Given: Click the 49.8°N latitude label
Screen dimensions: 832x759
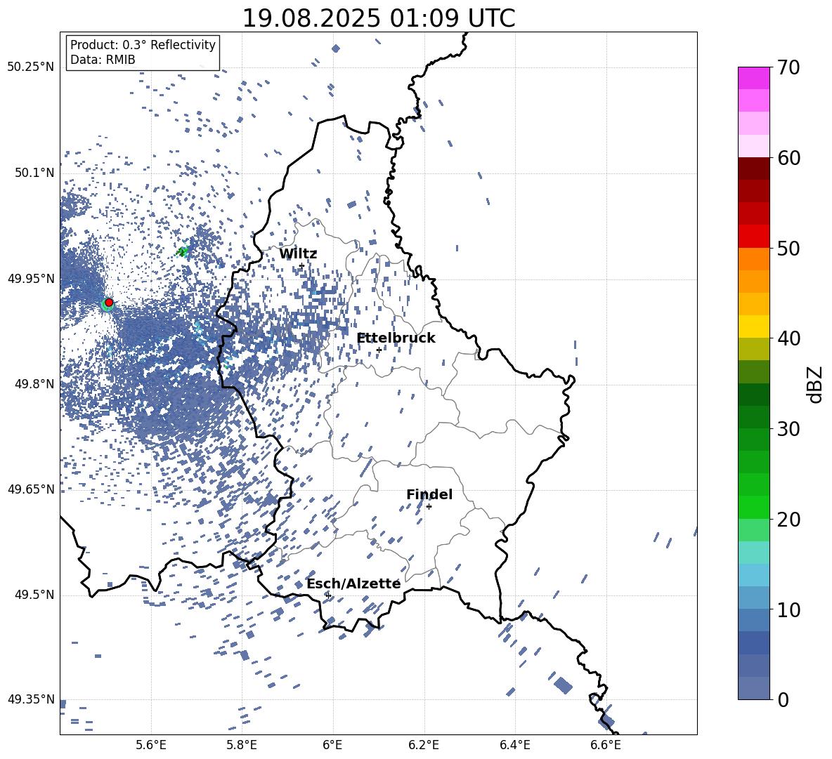Looking at the screenshot, I should [x=34, y=384].
